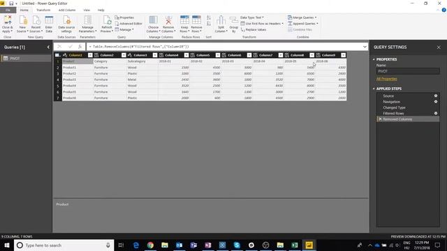Click the Choose Columns icon
The image size is (447, 251).
tap(154, 20)
